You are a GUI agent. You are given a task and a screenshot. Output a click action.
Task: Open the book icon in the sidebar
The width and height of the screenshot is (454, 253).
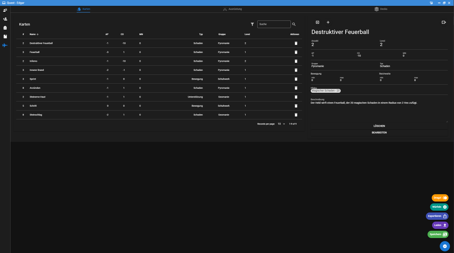coord(5,37)
